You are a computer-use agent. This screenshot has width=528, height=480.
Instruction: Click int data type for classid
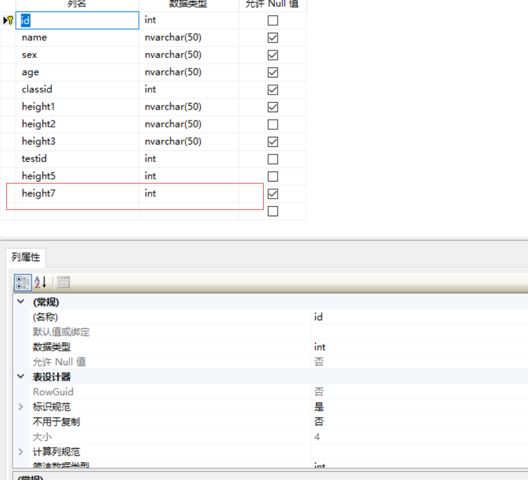pos(189,90)
